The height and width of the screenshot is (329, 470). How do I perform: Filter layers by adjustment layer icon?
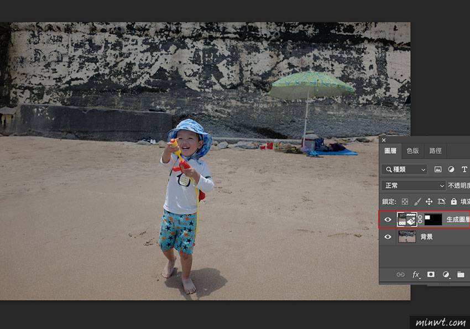tap(451, 169)
